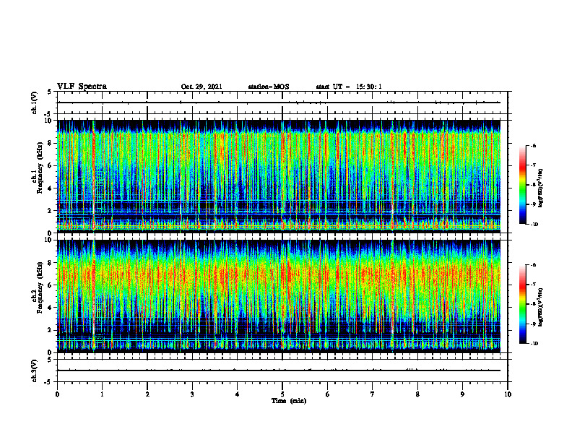
Task: Click the ch.2 spectrogram plot area
Action: [x=279, y=296]
